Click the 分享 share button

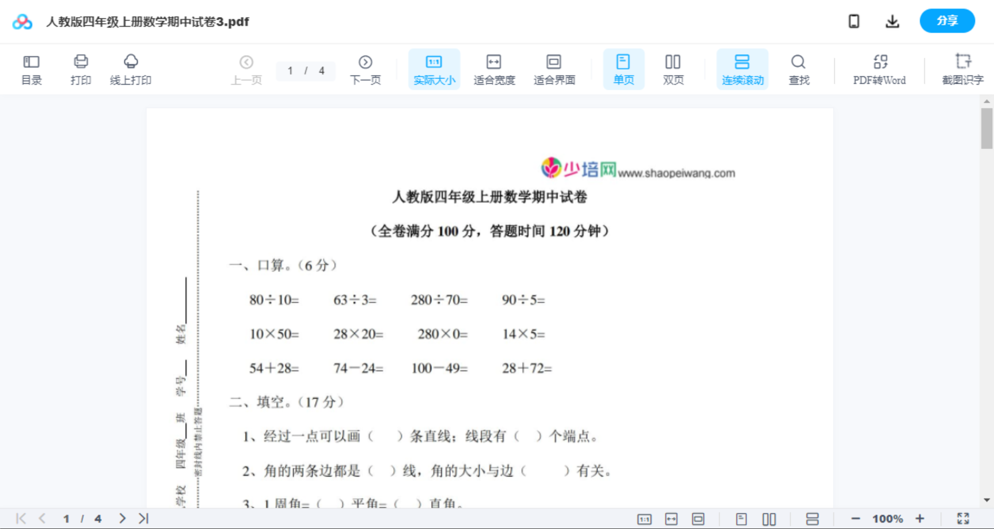pos(947,21)
